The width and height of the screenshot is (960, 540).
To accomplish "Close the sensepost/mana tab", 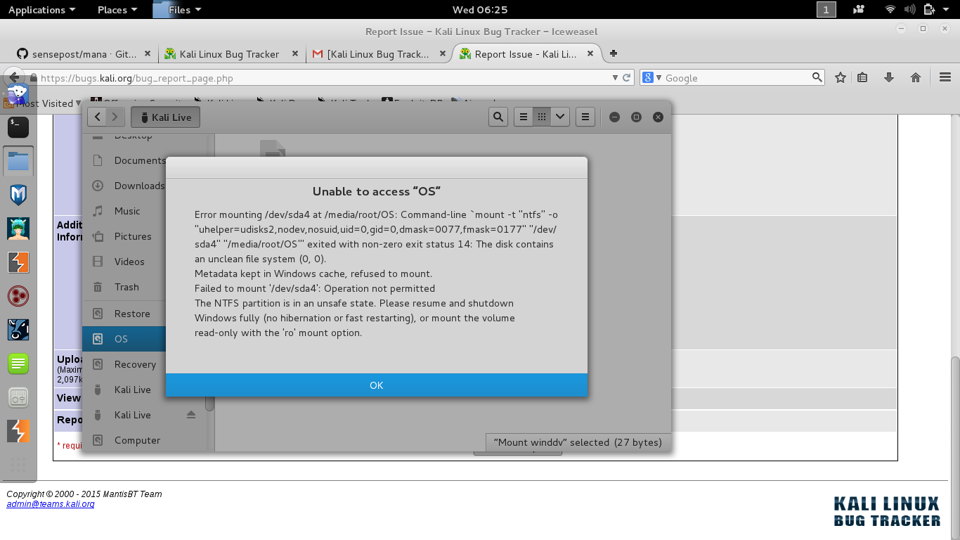I will click(x=147, y=54).
